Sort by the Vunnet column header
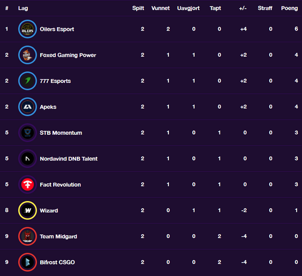Viewport: 302px width, 276px height. [160, 8]
